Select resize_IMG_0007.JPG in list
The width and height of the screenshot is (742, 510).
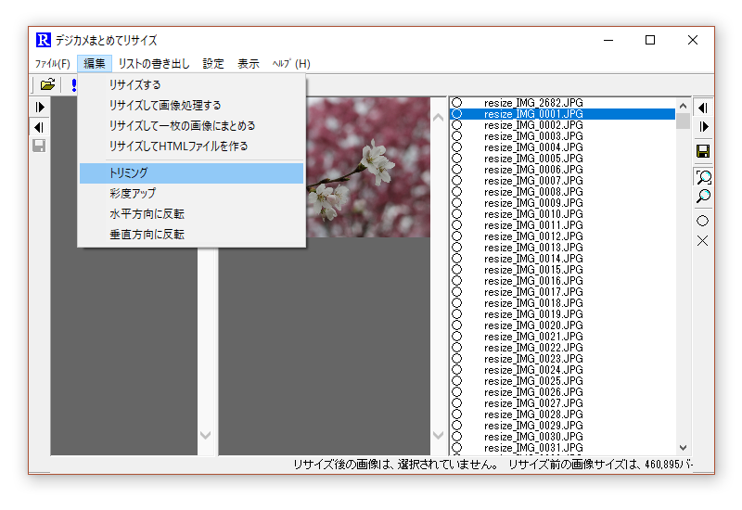(x=533, y=181)
